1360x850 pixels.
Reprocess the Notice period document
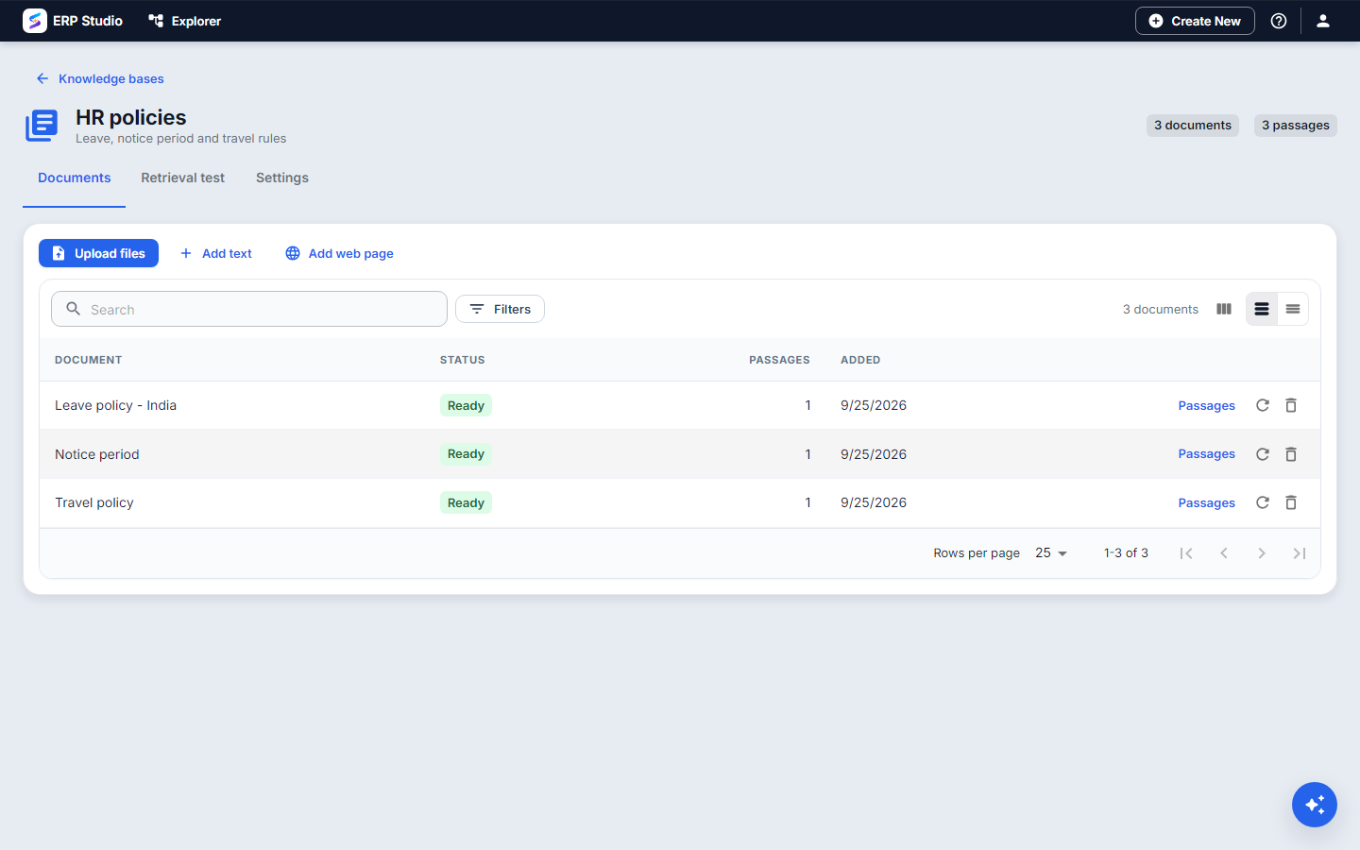tap(1263, 454)
